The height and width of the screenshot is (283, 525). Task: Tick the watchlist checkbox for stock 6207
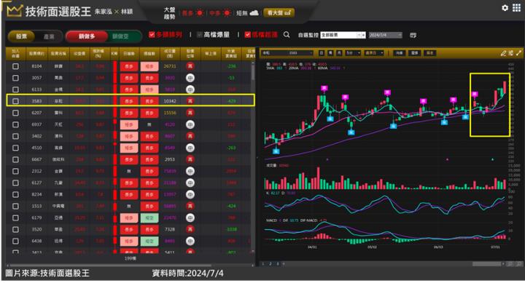tap(15, 113)
